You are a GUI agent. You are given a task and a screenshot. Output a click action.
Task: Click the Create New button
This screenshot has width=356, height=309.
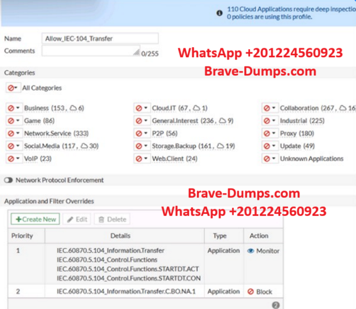(35, 219)
